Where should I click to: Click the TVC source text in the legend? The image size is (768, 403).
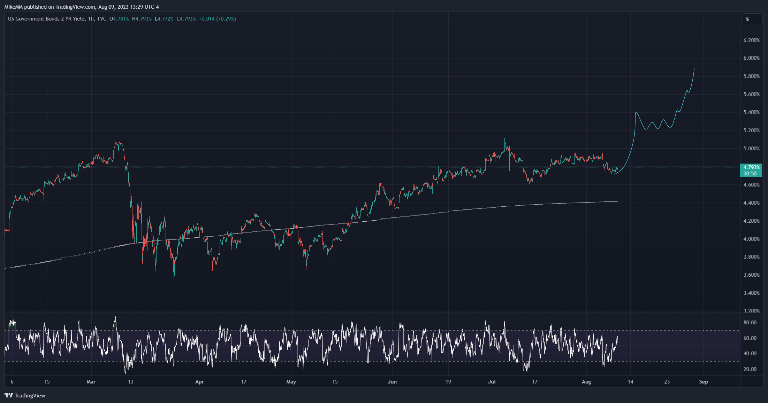pos(102,19)
